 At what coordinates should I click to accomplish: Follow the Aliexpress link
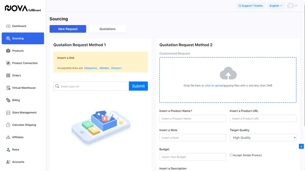(x=91, y=68)
